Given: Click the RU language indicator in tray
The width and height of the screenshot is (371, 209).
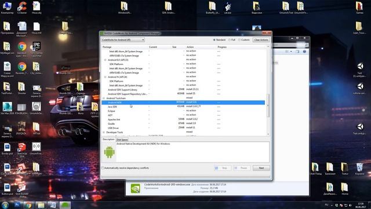Looking at the screenshot, I should pos(326,205).
